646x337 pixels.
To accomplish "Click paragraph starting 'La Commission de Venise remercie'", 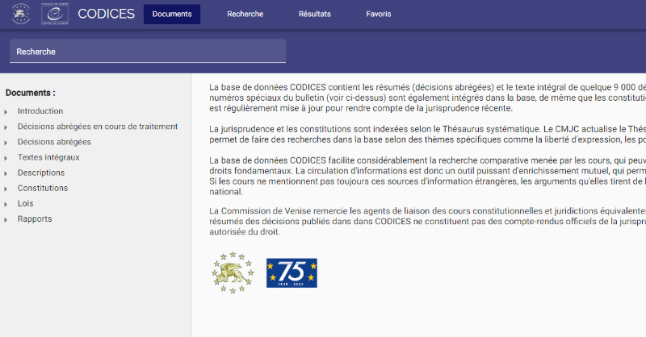I will 427,222.
